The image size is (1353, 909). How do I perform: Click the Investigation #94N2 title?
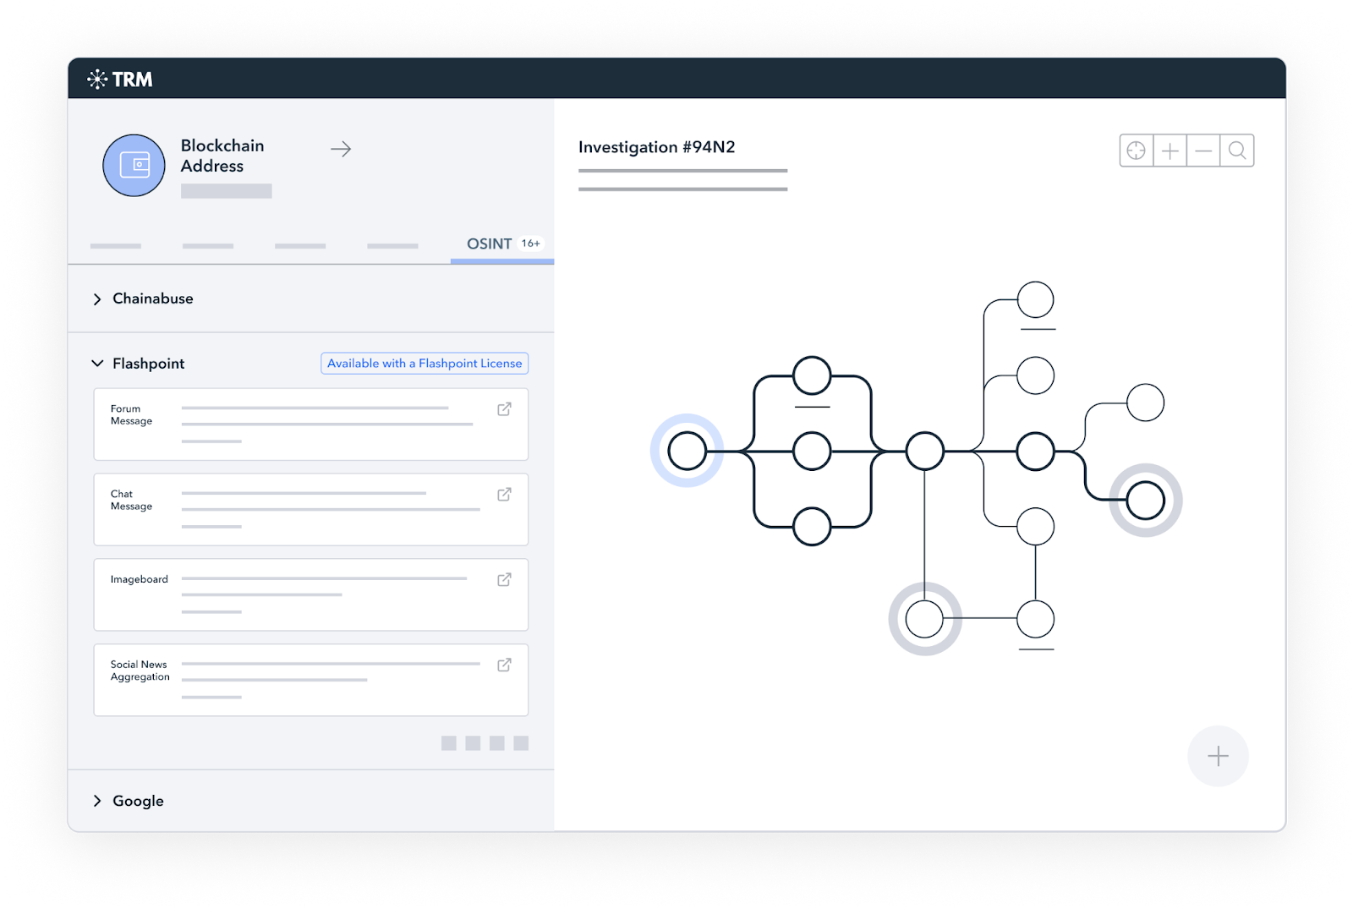657,147
